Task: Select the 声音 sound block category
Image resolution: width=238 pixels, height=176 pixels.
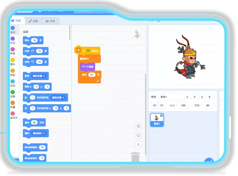Action: (x=13, y=51)
